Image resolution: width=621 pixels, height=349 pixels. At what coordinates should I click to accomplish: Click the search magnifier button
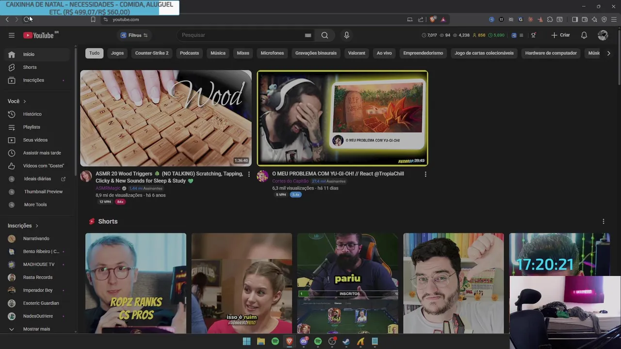pyautogui.click(x=325, y=35)
